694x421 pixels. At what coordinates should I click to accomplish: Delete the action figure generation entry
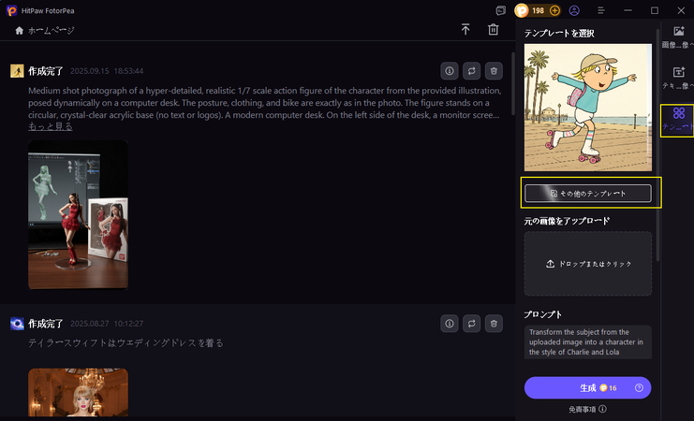[495, 71]
